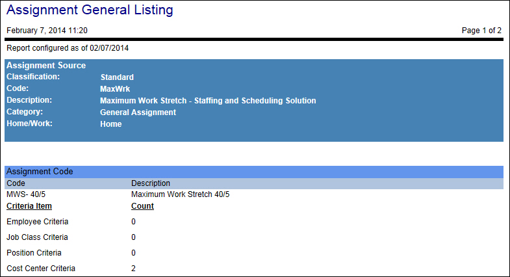
Task: Select the General Assignment category value
Action: (x=138, y=112)
